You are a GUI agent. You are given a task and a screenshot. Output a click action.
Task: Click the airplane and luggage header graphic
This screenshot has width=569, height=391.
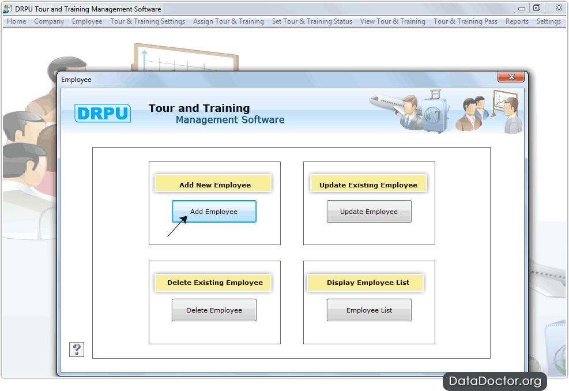pyautogui.click(x=410, y=111)
